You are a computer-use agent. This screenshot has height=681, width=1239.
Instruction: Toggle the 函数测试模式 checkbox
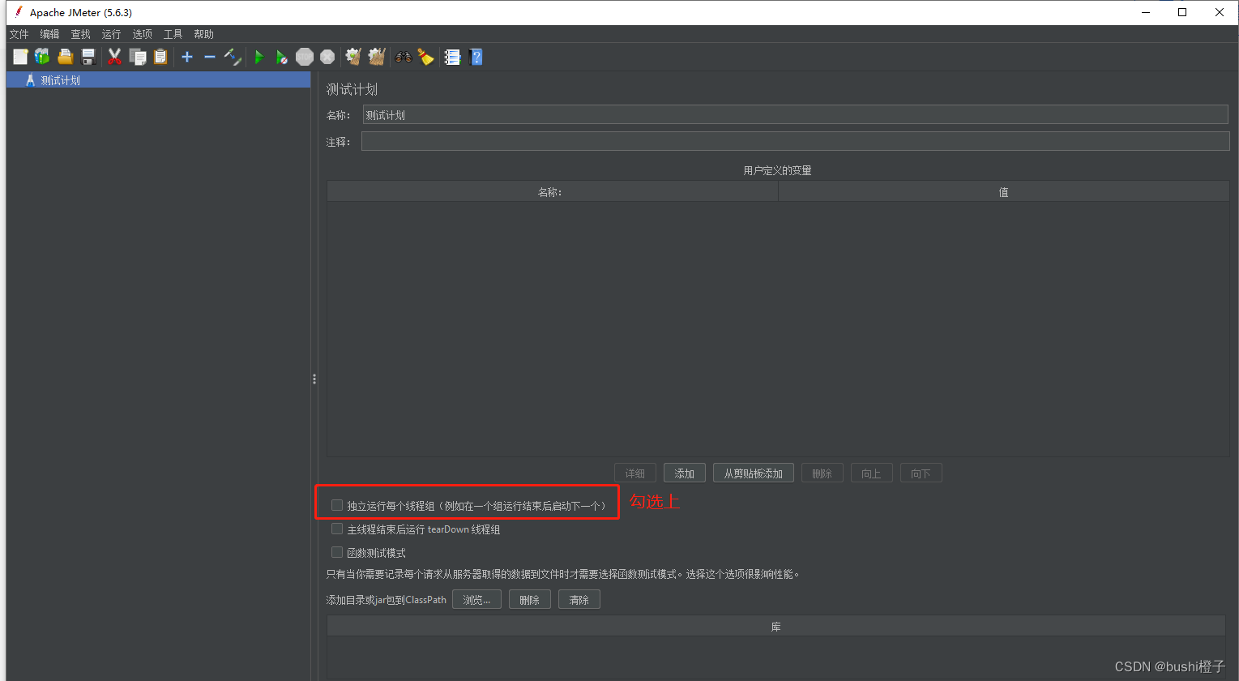337,552
